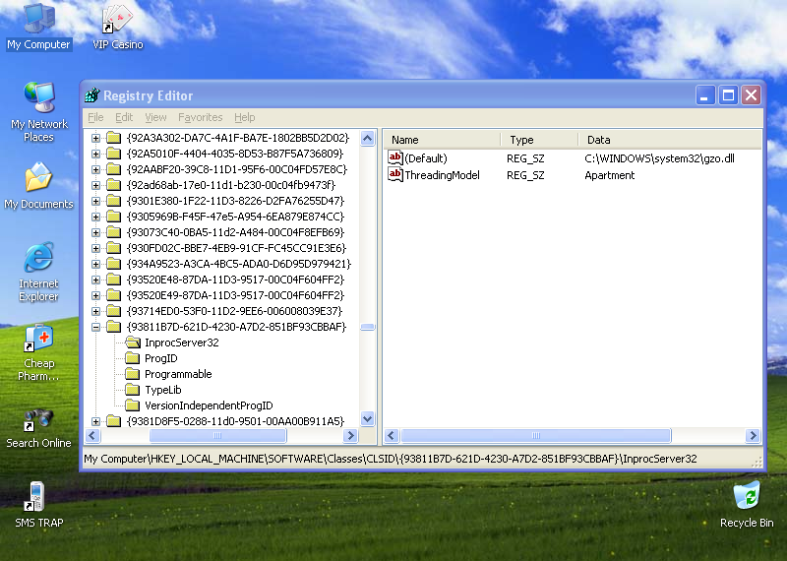Image resolution: width=787 pixels, height=561 pixels.
Task: Select the InprocServer32 subkey label
Action: click(182, 343)
